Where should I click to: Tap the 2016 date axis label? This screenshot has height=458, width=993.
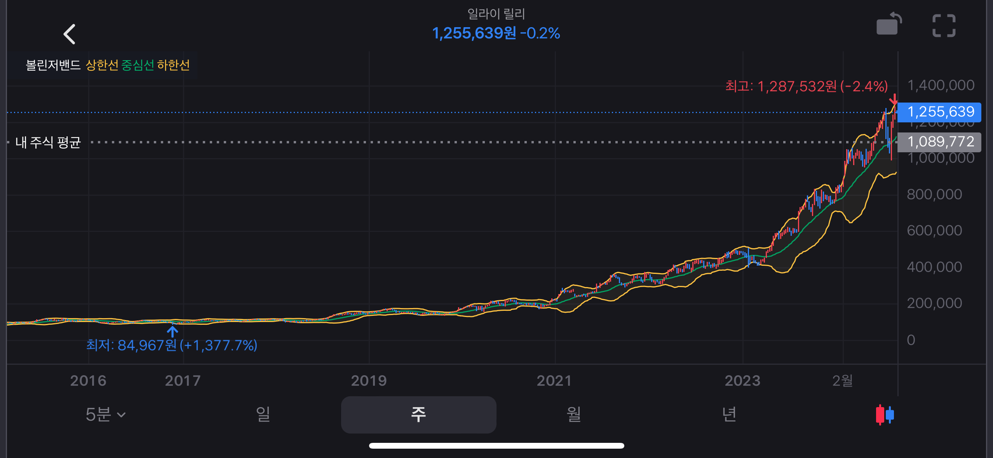tap(88, 381)
